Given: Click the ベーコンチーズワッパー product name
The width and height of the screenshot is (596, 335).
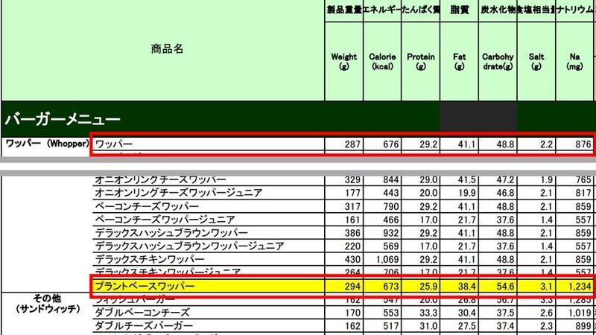Looking at the screenshot, I should (x=147, y=206).
